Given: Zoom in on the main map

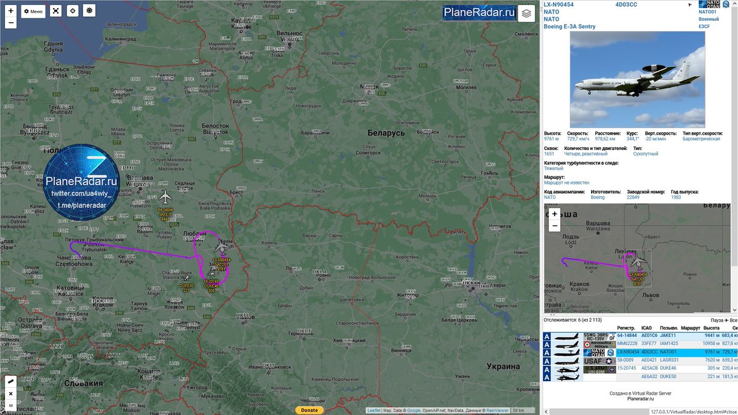Looking at the screenshot, I should (x=10, y=11).
